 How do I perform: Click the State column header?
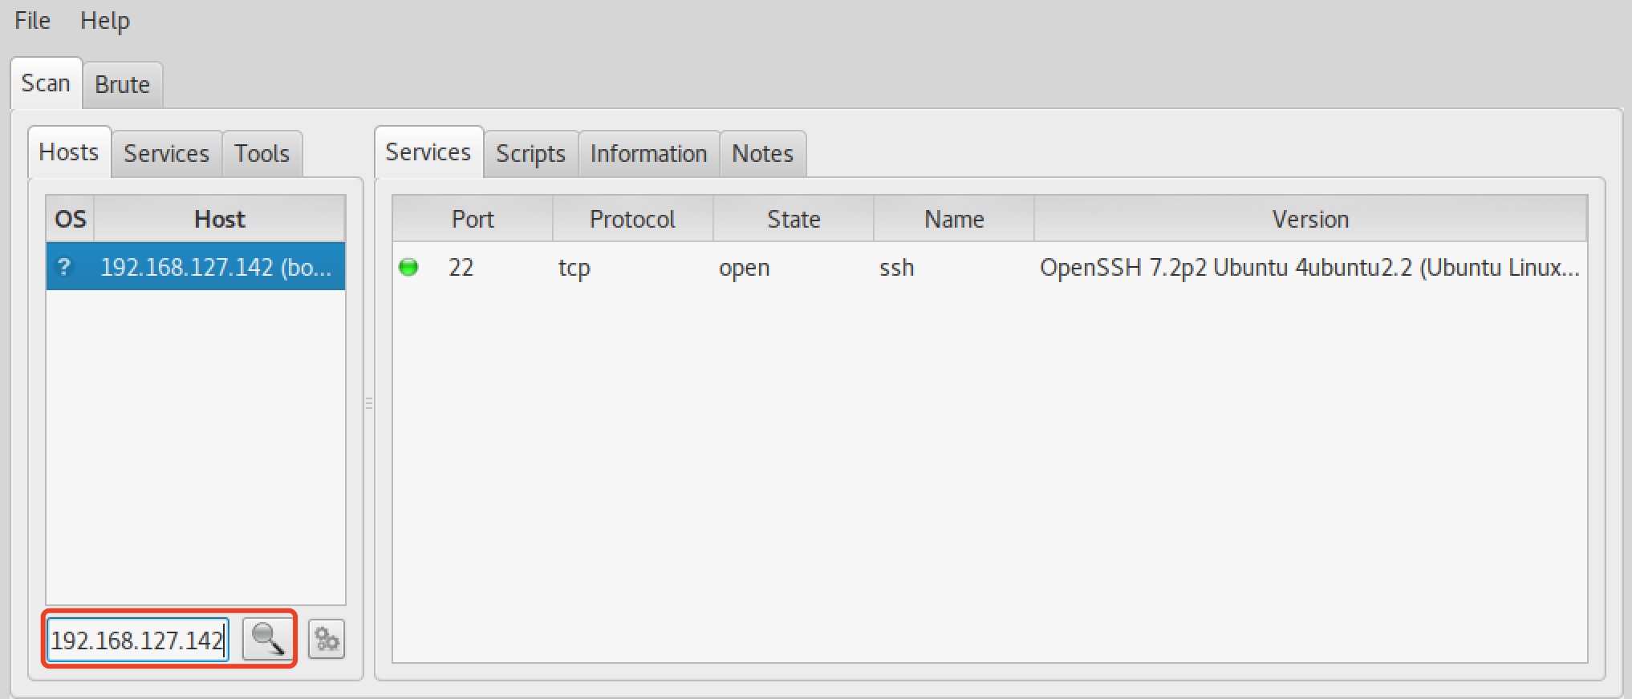pyautogui.click(x=794, y=219)
